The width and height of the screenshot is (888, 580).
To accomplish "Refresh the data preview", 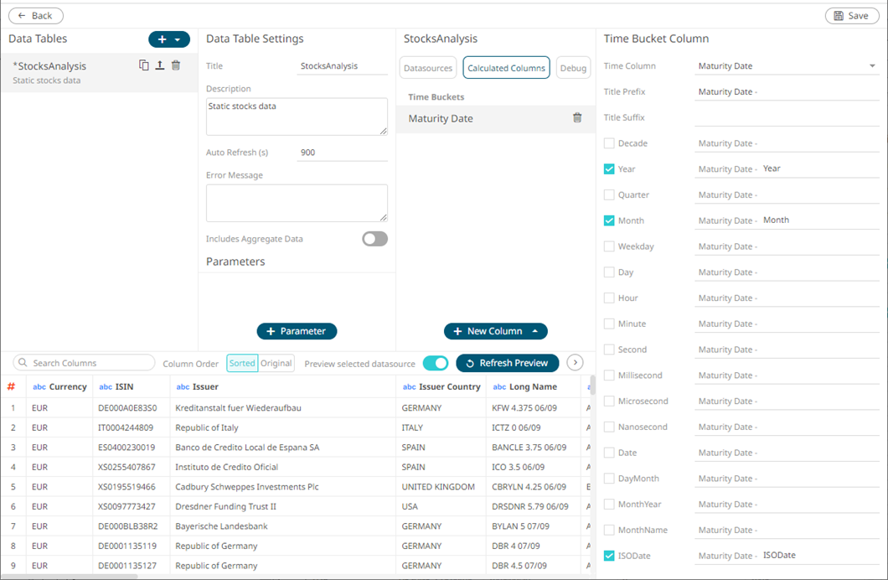I will click(x=508, y=363).
